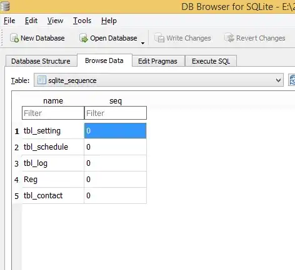Open the Table selector combo box
Screen dimensions: 295x270
[x=159, y=80]
